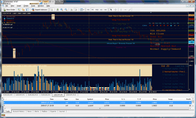Screen dimensions: 196x118
Task: Zoom in on the chart
Action: 62,10
